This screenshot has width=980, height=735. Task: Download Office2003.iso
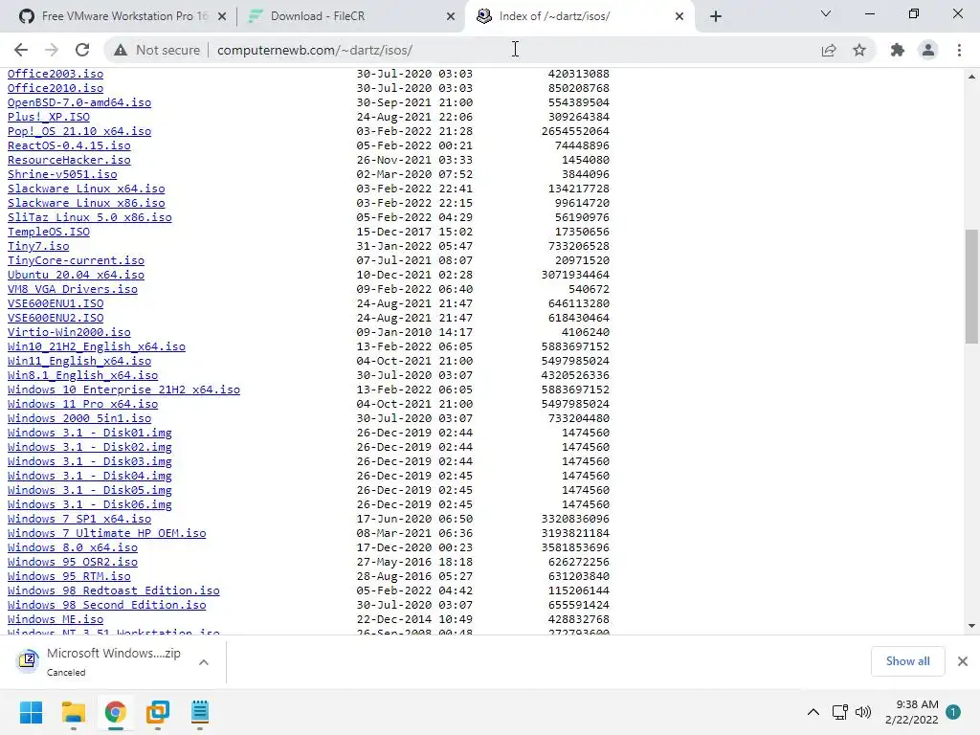(x=56, y=74)
